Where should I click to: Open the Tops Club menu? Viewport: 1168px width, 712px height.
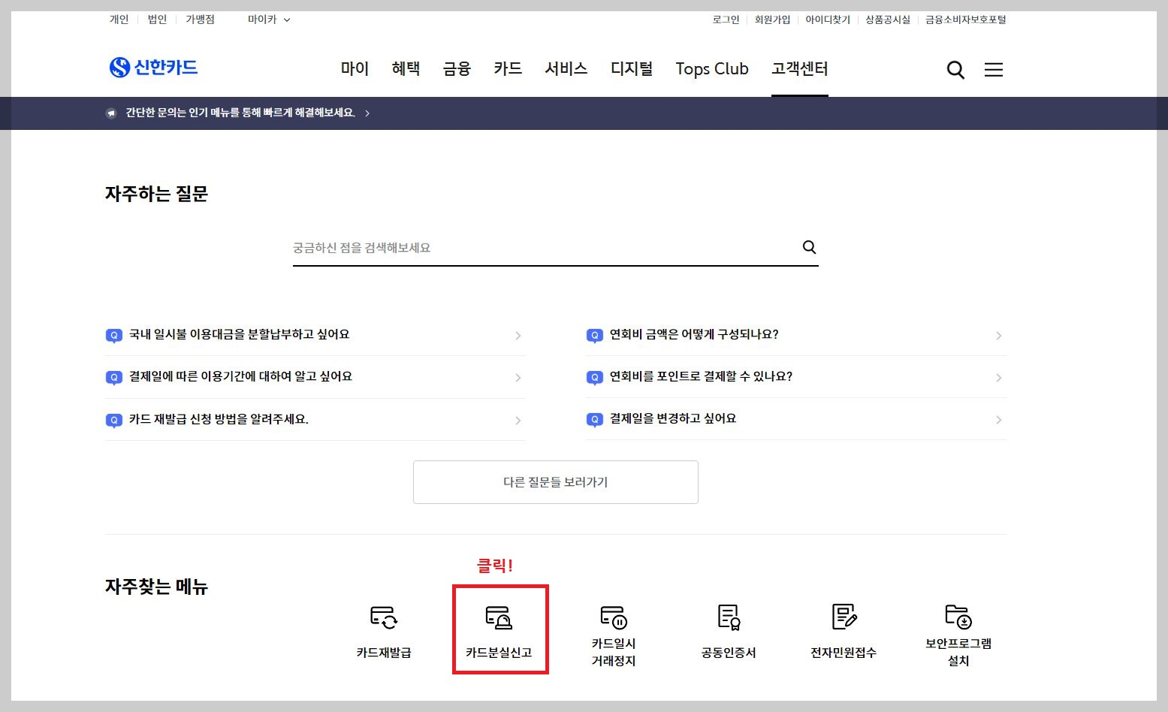(712, 69)
